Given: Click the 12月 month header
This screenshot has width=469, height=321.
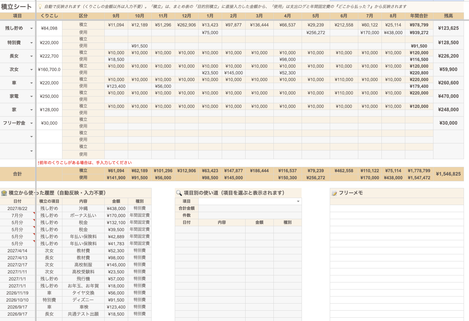Looking at the screenshot, I should 187,16.
